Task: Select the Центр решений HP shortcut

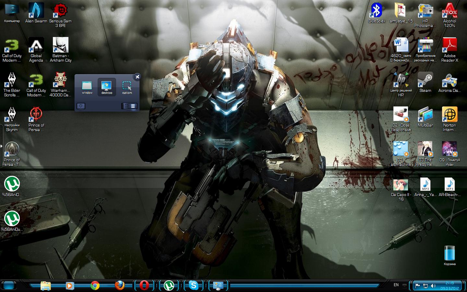Action: (401, 84)
